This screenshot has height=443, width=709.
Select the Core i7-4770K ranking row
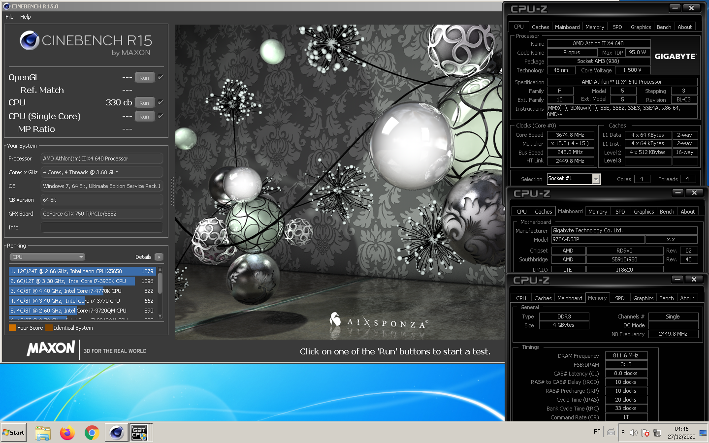pos(82,291)
